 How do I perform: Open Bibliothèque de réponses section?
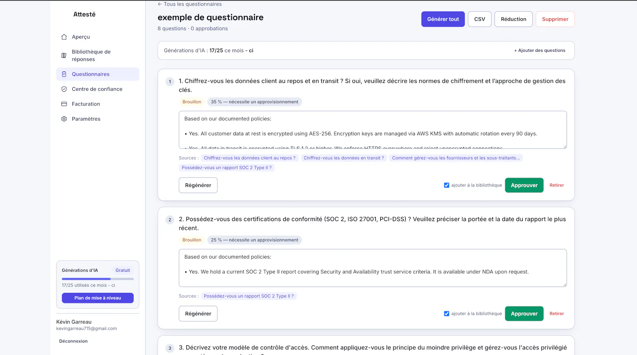click(x=98, y=55)
